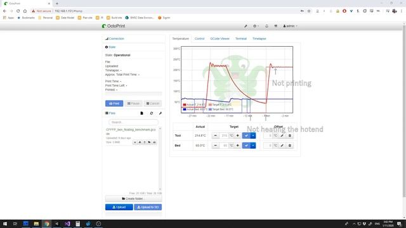Screen dimensions: 406x228
Task: Open the Bookmarks folder in bookmarks bar
Action: (x=26, y=18)
